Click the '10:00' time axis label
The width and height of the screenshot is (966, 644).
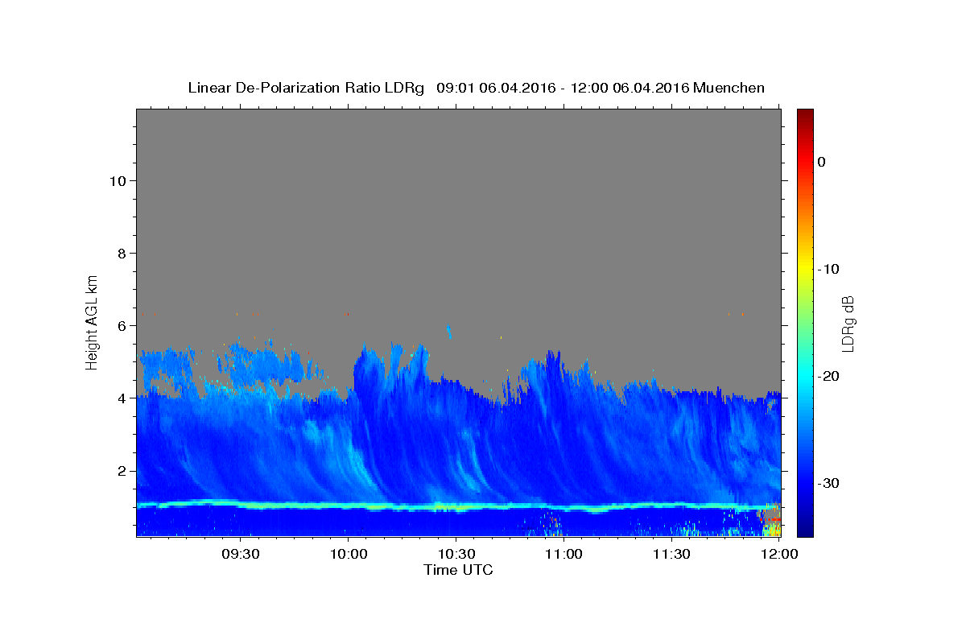coord(349,554)
